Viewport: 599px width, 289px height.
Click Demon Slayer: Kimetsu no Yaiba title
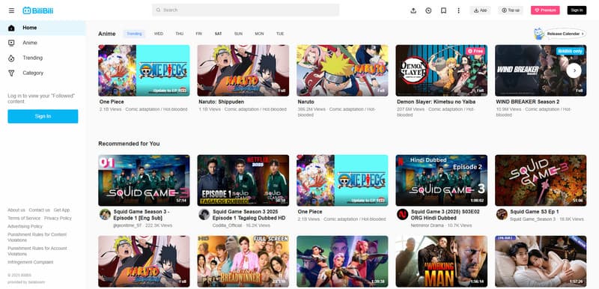point(436,102)
